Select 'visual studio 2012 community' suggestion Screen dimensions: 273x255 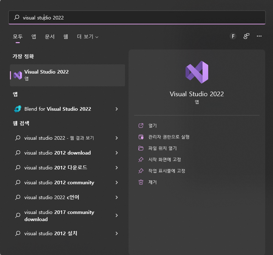coord(59,182)
